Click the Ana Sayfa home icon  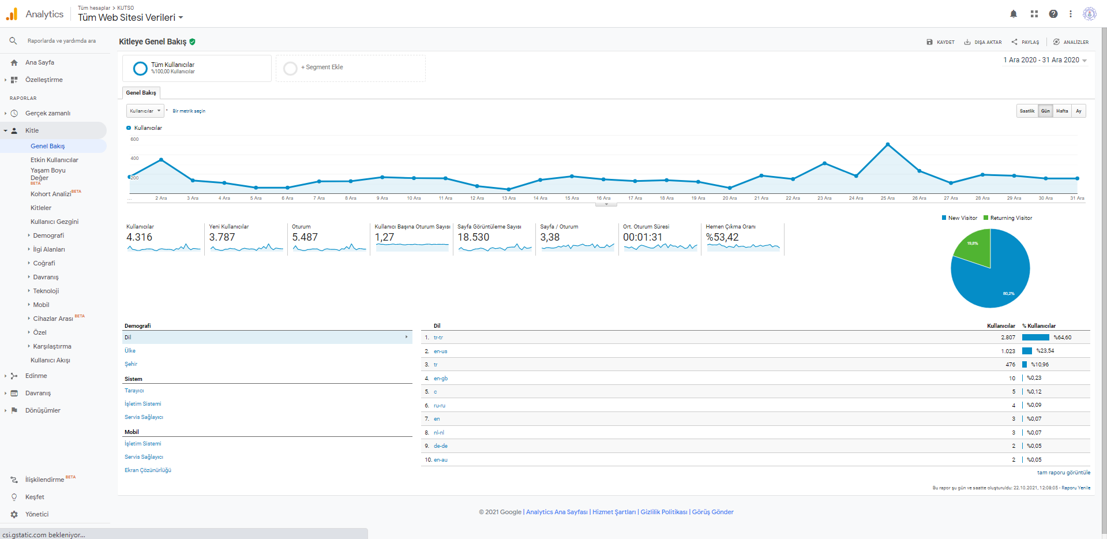[x=14, y=62]
